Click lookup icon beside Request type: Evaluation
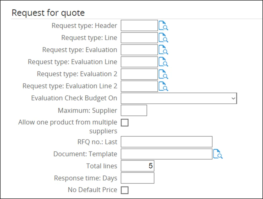263x199 pixels. click(163, 50)
